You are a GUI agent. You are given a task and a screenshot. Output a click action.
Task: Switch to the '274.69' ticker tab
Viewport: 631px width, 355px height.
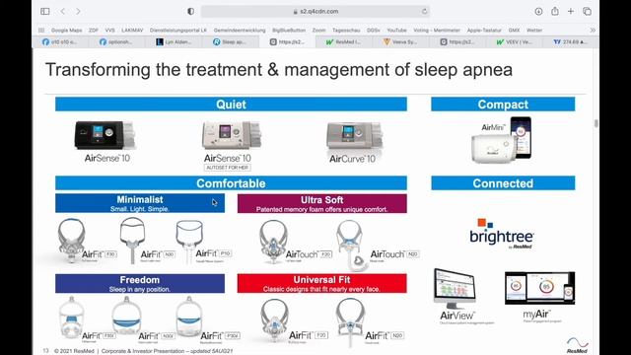571,41
